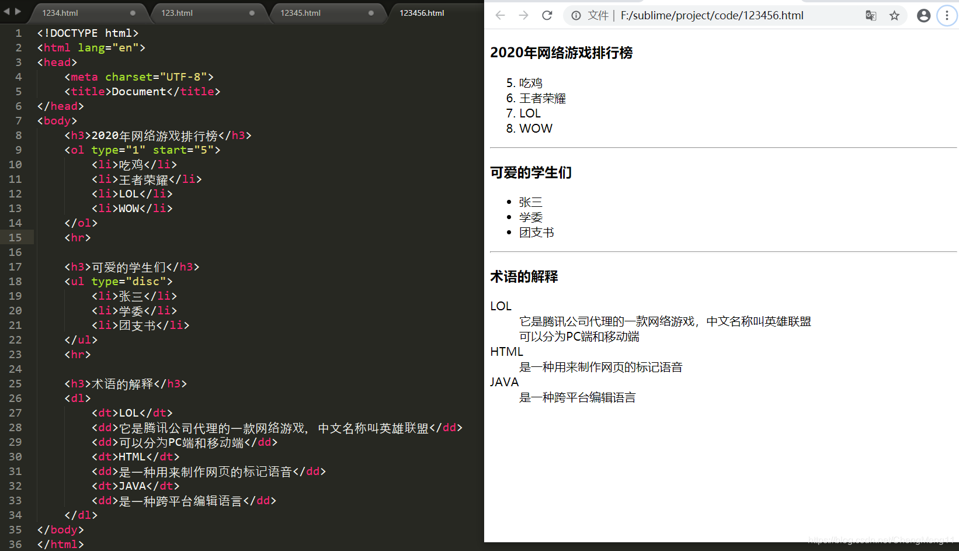Open the Chrome profile avatar
Image resolution: width=959 pixels, height=551 pixels.
(923, 15)
